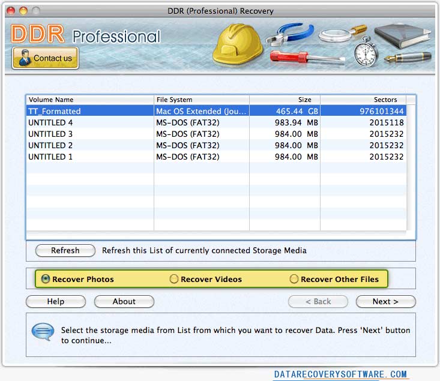The height and width of the screenshot is (381, 440).
Task: Minimize the window with the yellow button
Action: pyautogui.click(x=23, y=11)
